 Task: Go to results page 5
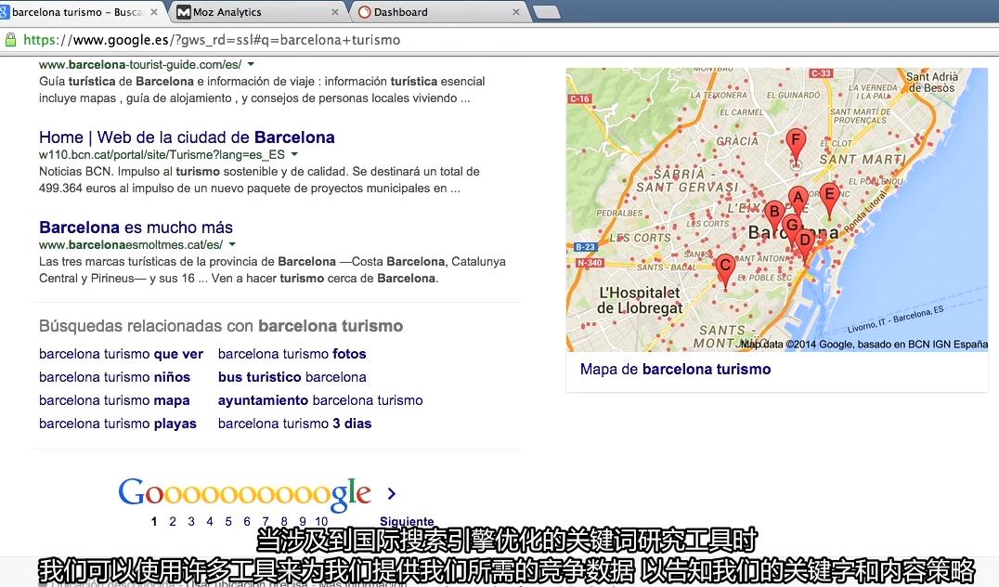[x=228, y=521]
